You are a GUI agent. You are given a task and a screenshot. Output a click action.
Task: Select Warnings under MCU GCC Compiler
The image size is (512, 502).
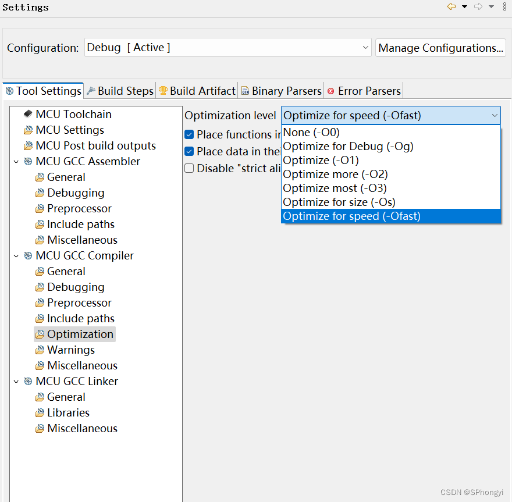coord(72,350)
